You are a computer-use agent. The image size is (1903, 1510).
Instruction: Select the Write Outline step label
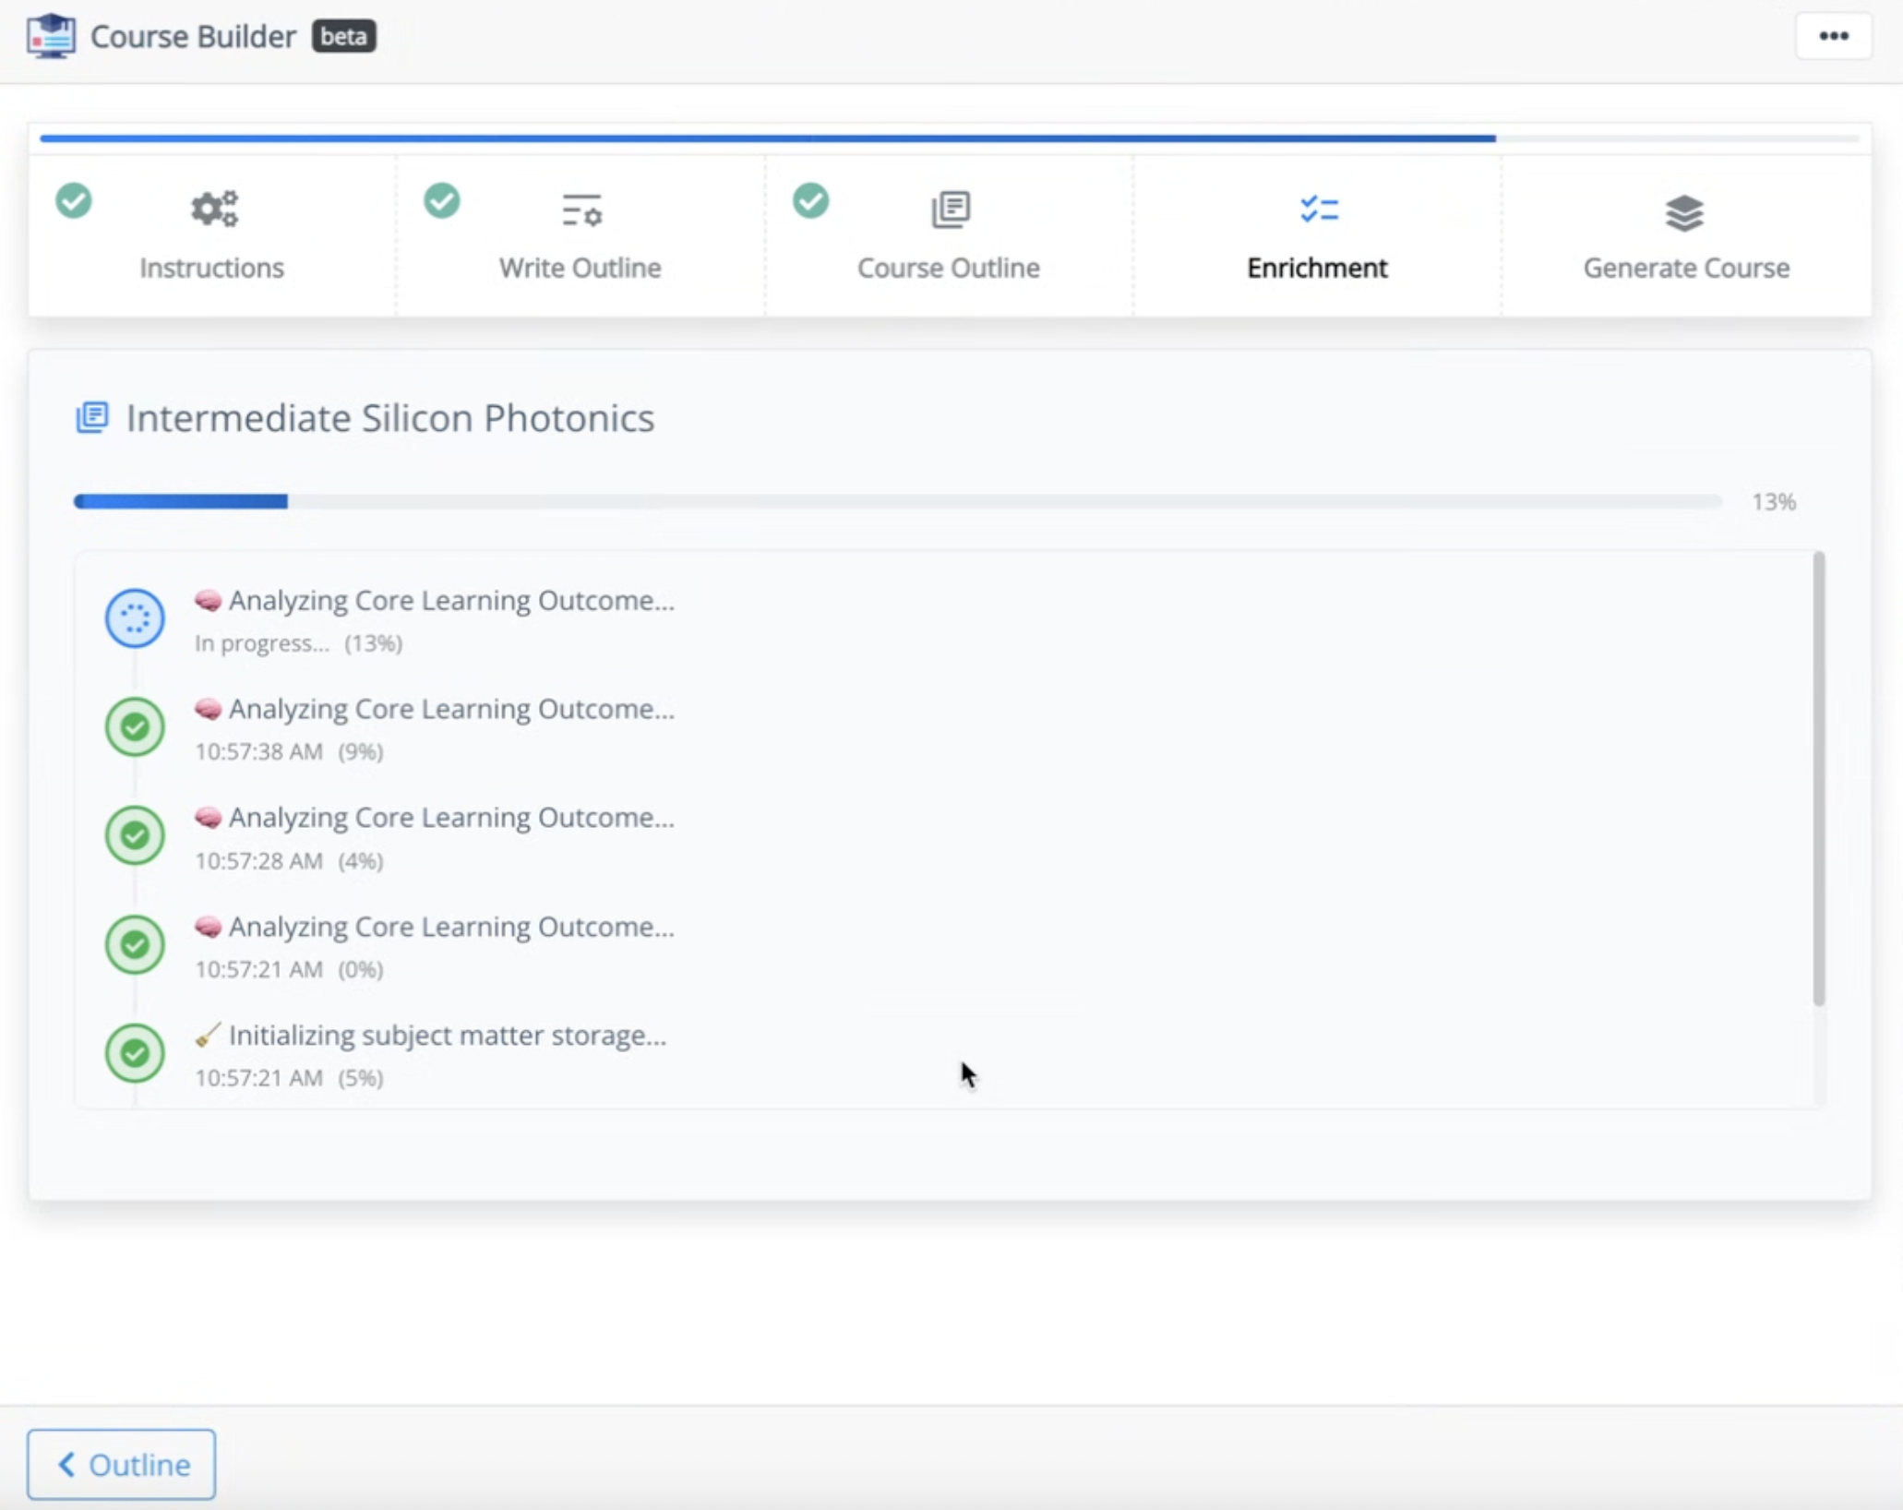coord(580,268)
